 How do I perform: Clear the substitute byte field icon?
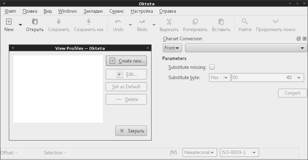point(289,78)
